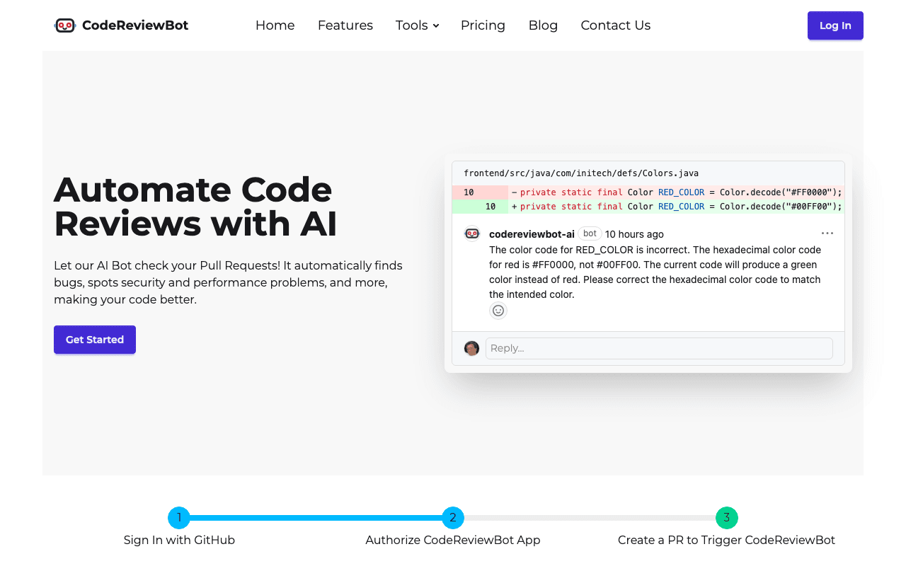Click the Get Started button
This screenshot has height=566, width=906.
pyautogui.click(x=95, y=340)
